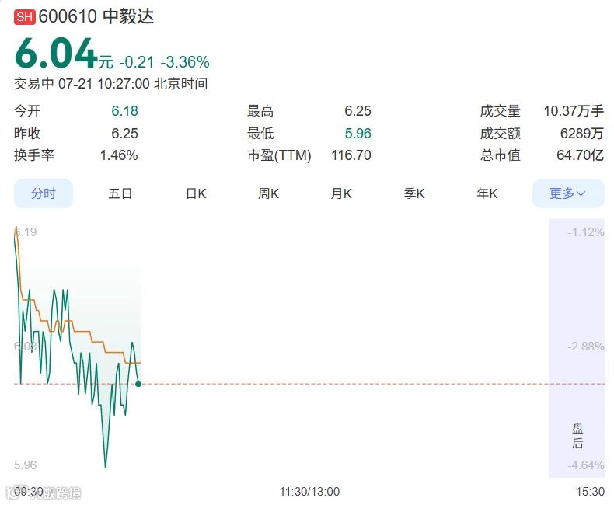Viewport: 614px width, 505px height.
Task: Switch to the 五日 tab
Action: 120,193
